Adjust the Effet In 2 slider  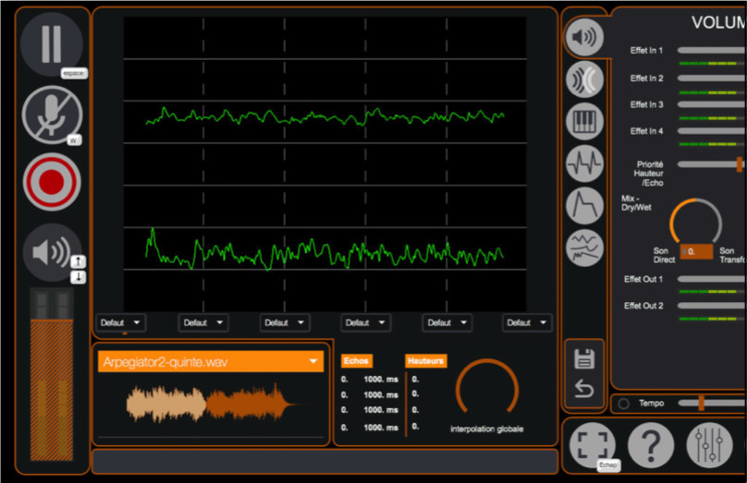click(x=712, y=78)
